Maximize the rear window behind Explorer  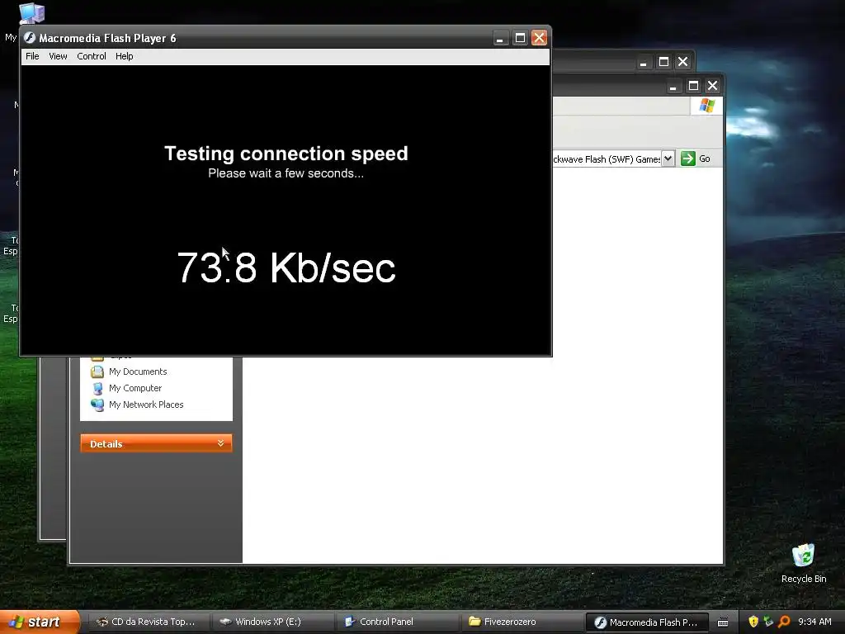point(663,62)
